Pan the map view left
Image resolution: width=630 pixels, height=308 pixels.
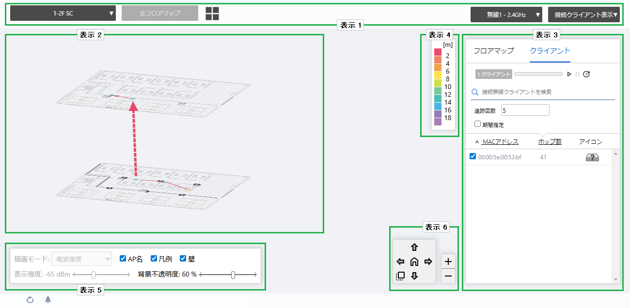400,262
